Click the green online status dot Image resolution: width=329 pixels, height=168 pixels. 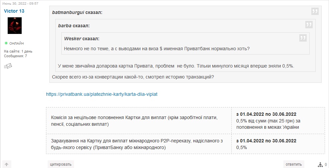(x=6, y=43)
